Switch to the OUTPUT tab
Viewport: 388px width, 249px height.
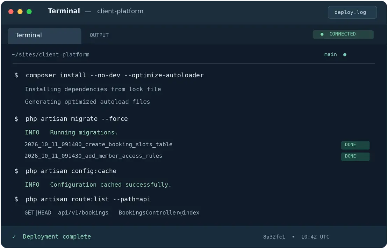coord(99,35)
